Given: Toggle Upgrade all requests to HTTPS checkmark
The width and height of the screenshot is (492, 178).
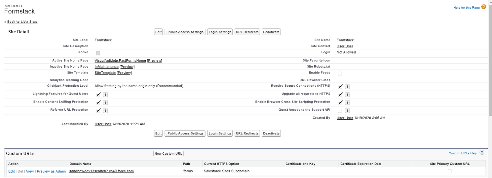Looking at the screenshot, I should coord(340,94).
